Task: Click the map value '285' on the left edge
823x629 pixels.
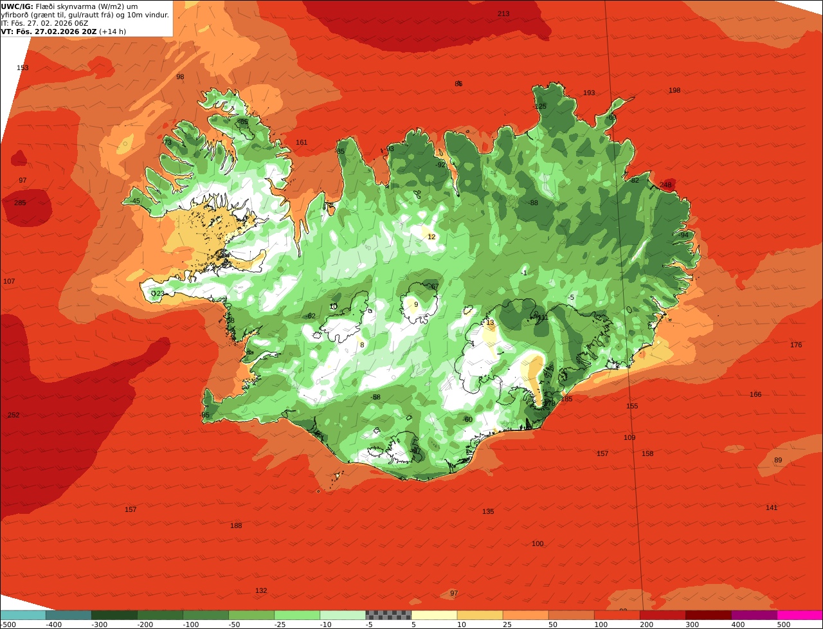Action: 20,203
